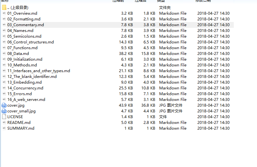
Task: Click the cover.jpg image file icon
Action: 4,105
